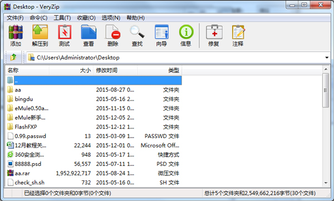This screenshot has height=201, width=334.
Task: Click the 修复 (Repair) first-aid icon
Action: tap(214, 32)
